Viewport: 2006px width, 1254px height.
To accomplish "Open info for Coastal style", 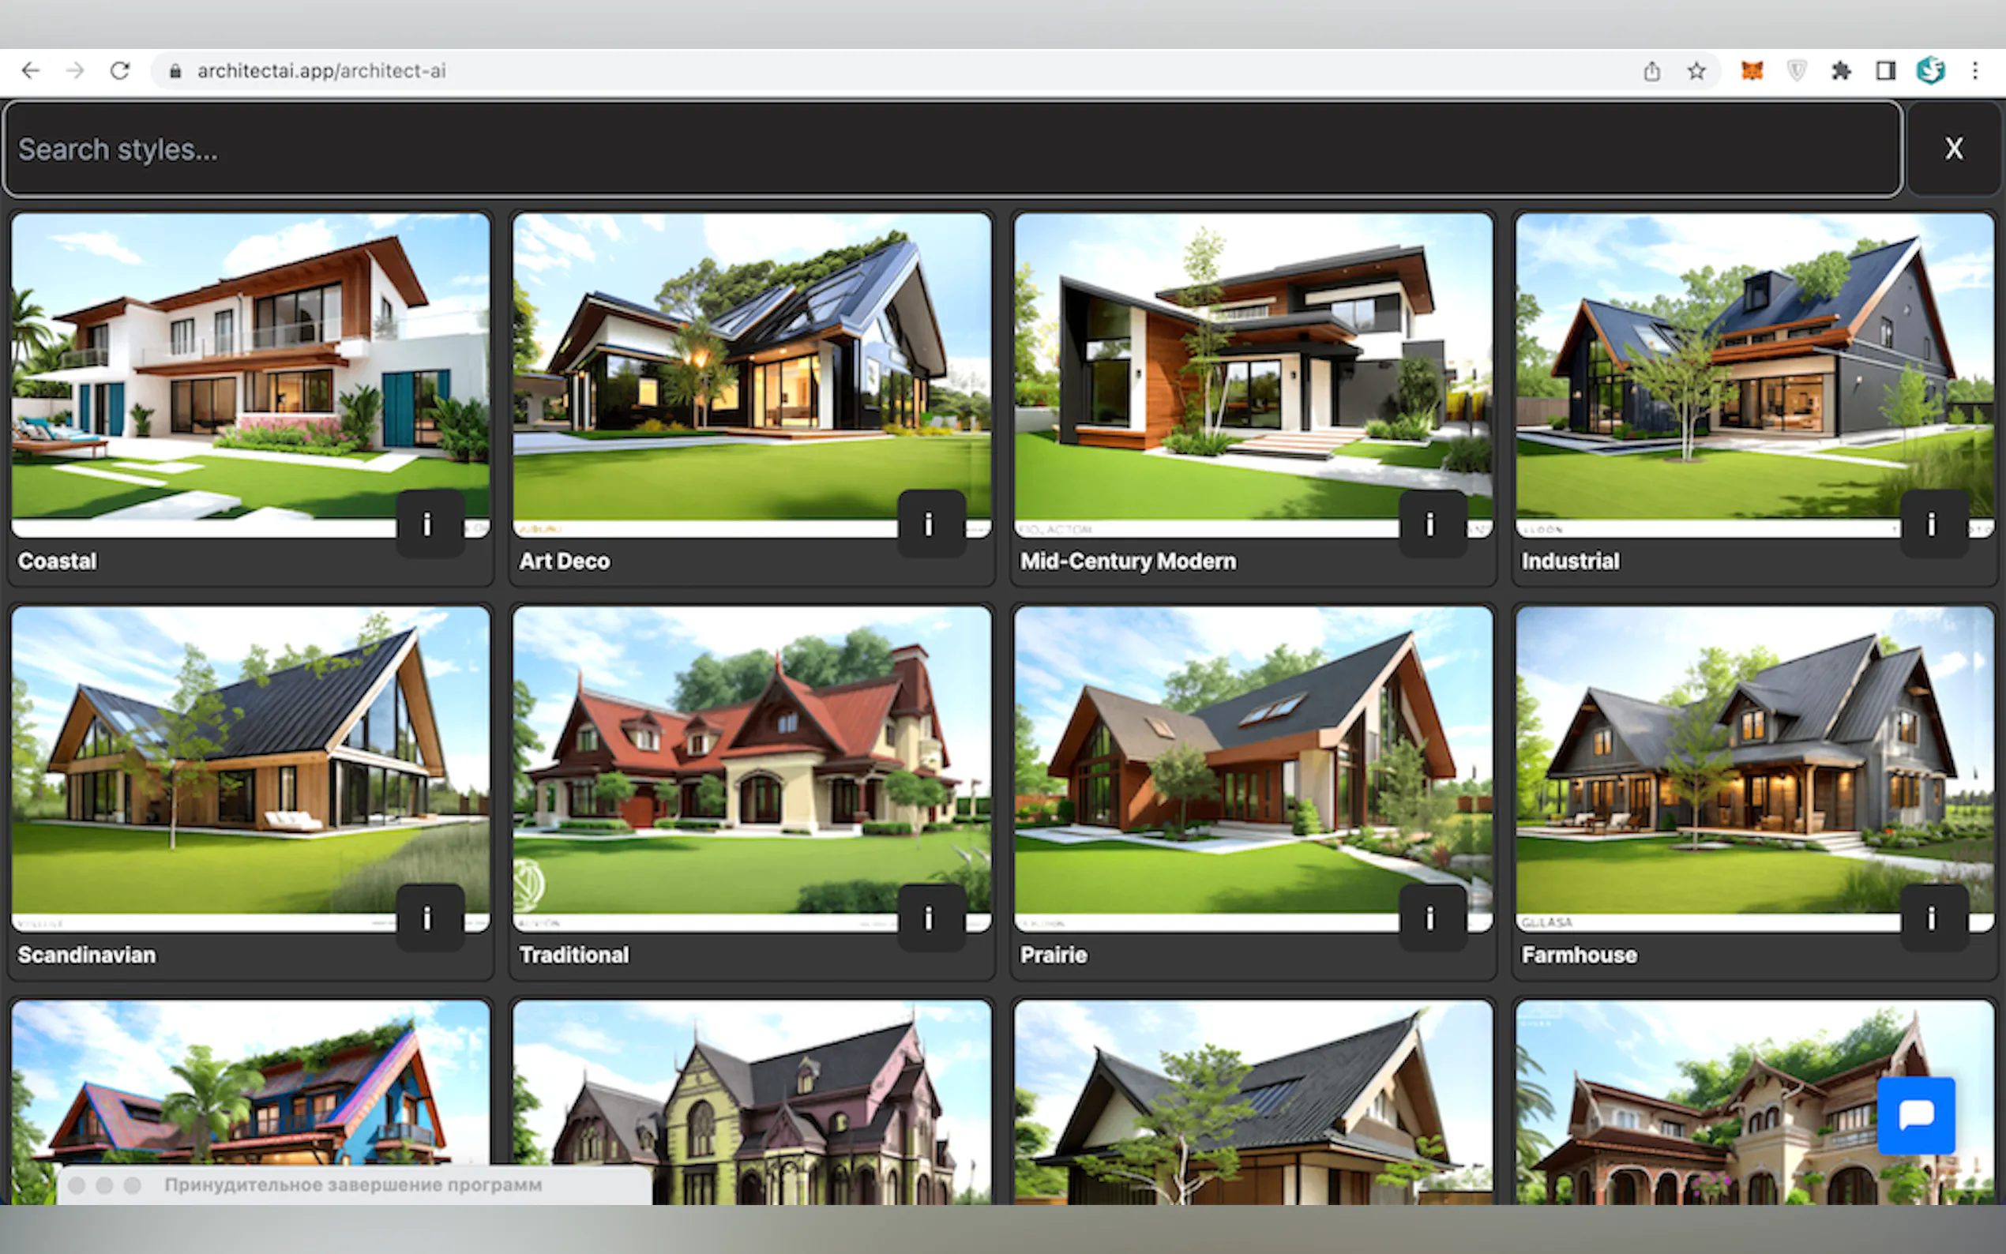I will pyautogui.click(x=428, y=524).
